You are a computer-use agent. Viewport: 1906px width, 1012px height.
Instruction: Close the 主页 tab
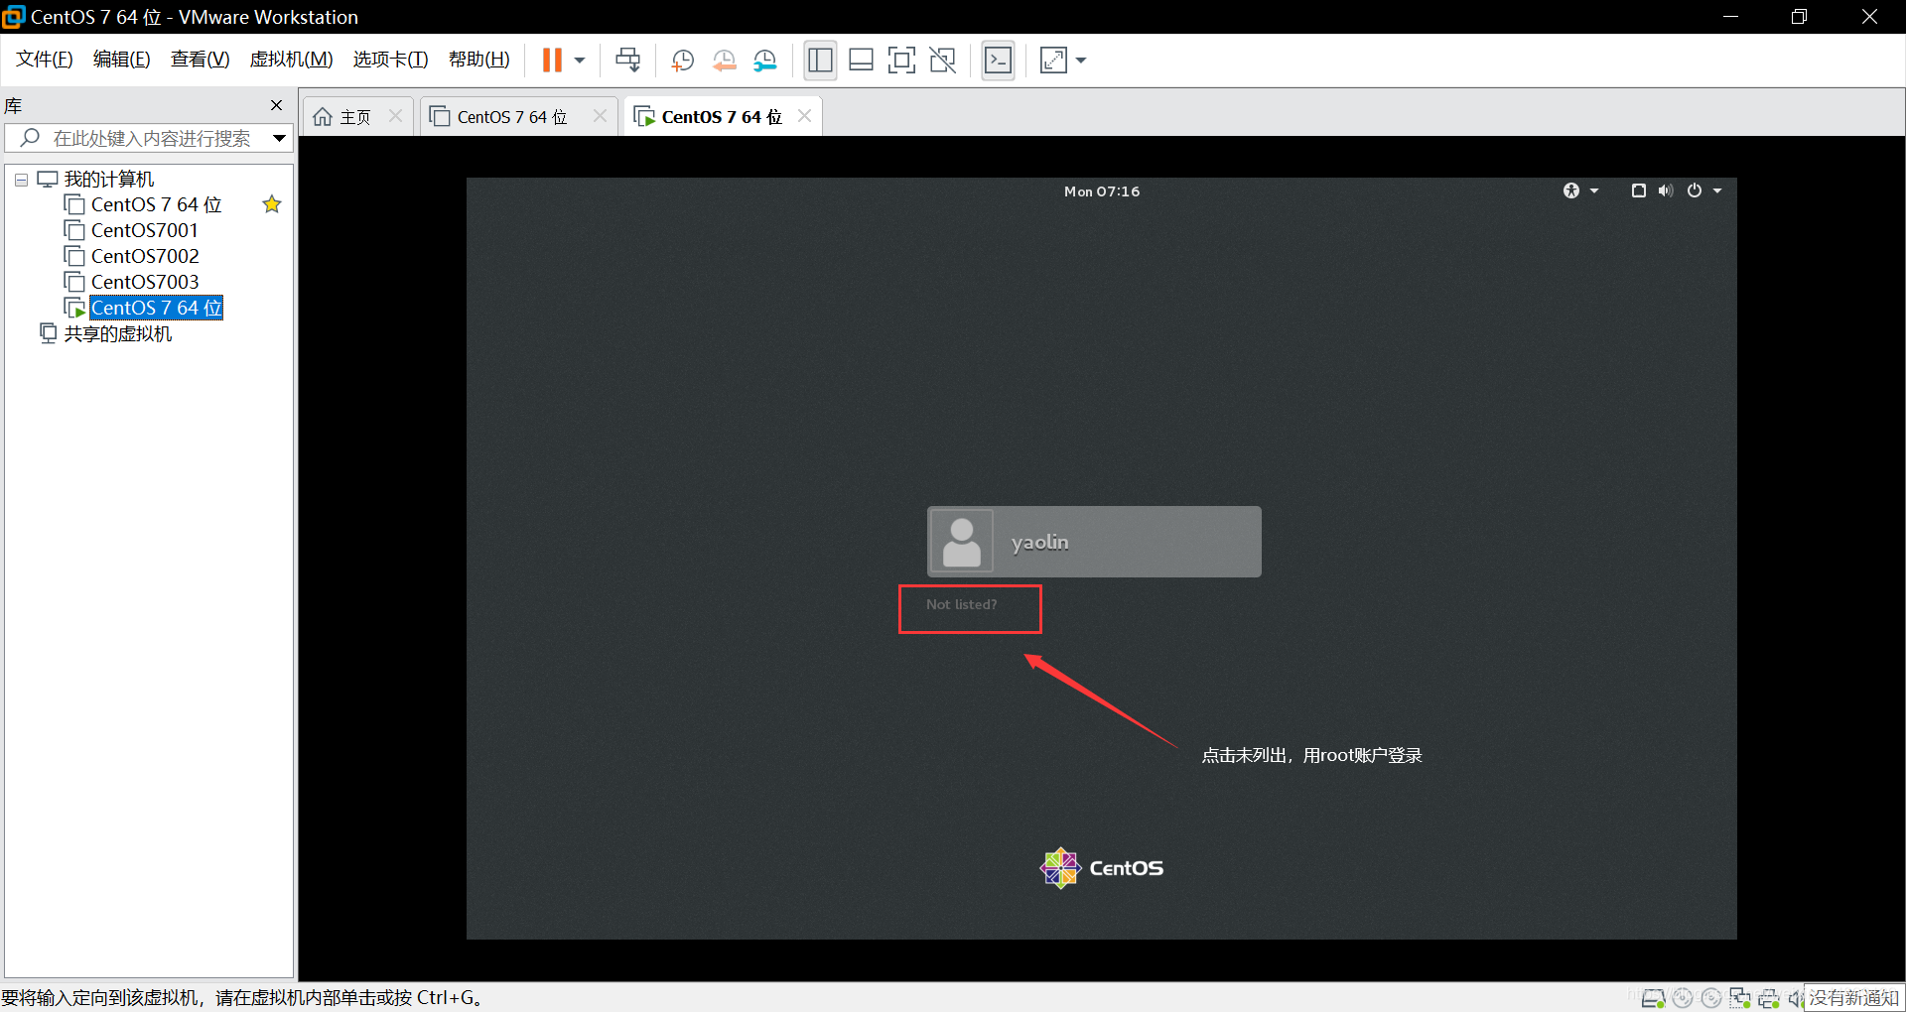pyautogui.click(x=395, y=116)
